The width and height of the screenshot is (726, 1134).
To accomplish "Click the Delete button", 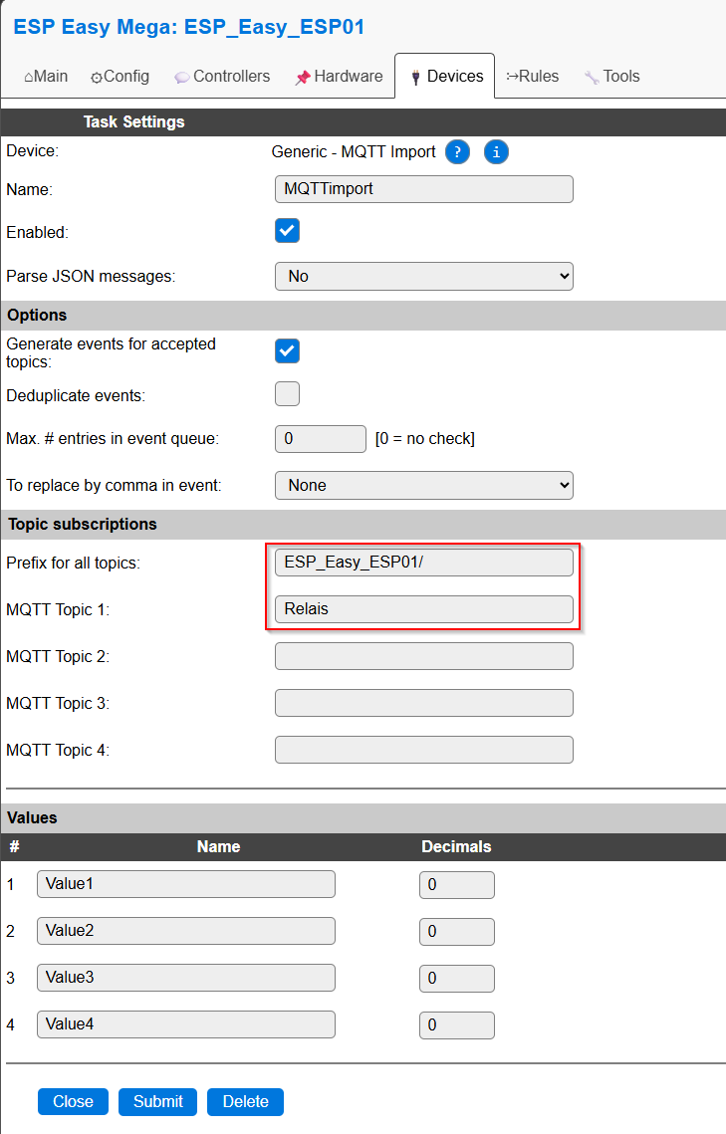I will click(x=245, y=1101).
